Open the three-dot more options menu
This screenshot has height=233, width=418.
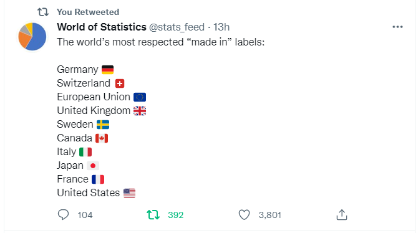(397, 27)
